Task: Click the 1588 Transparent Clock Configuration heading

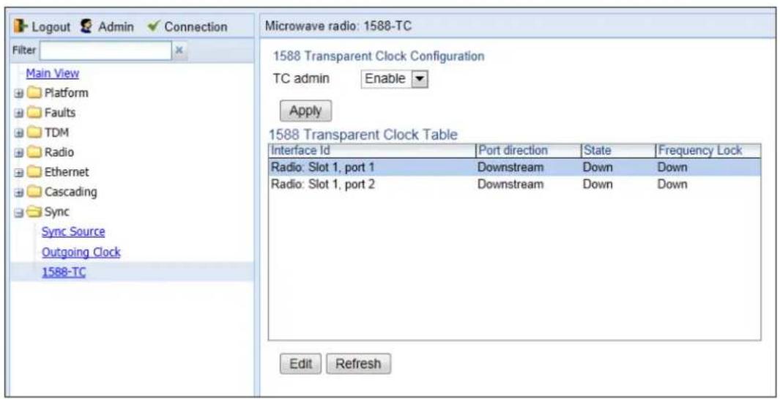Action: point(378,56)
